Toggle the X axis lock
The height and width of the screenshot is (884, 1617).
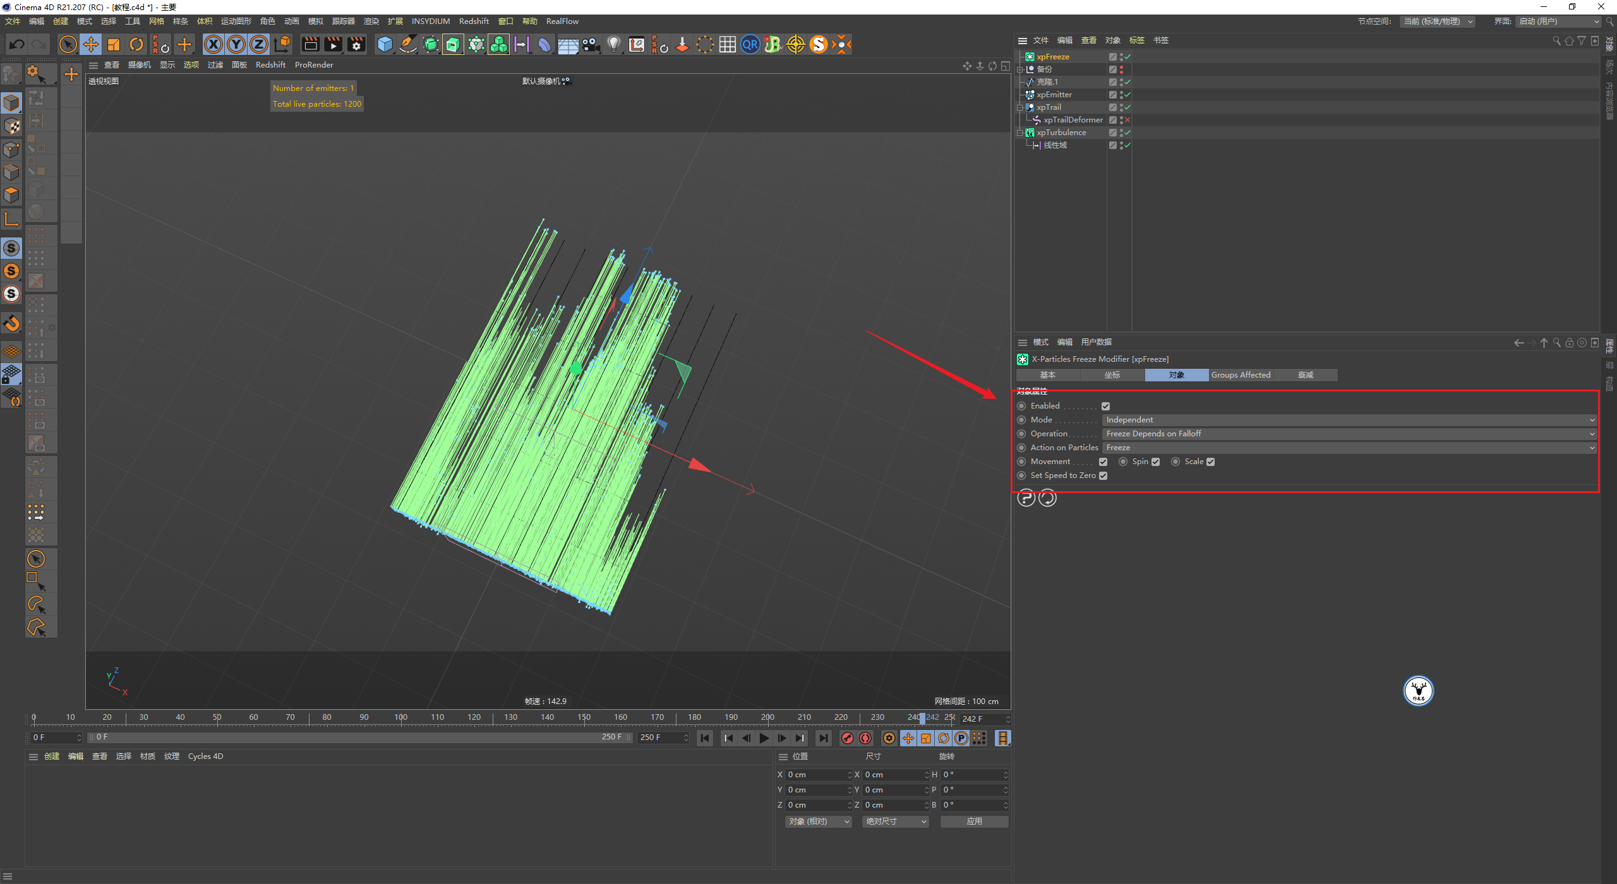click(213, 44)
